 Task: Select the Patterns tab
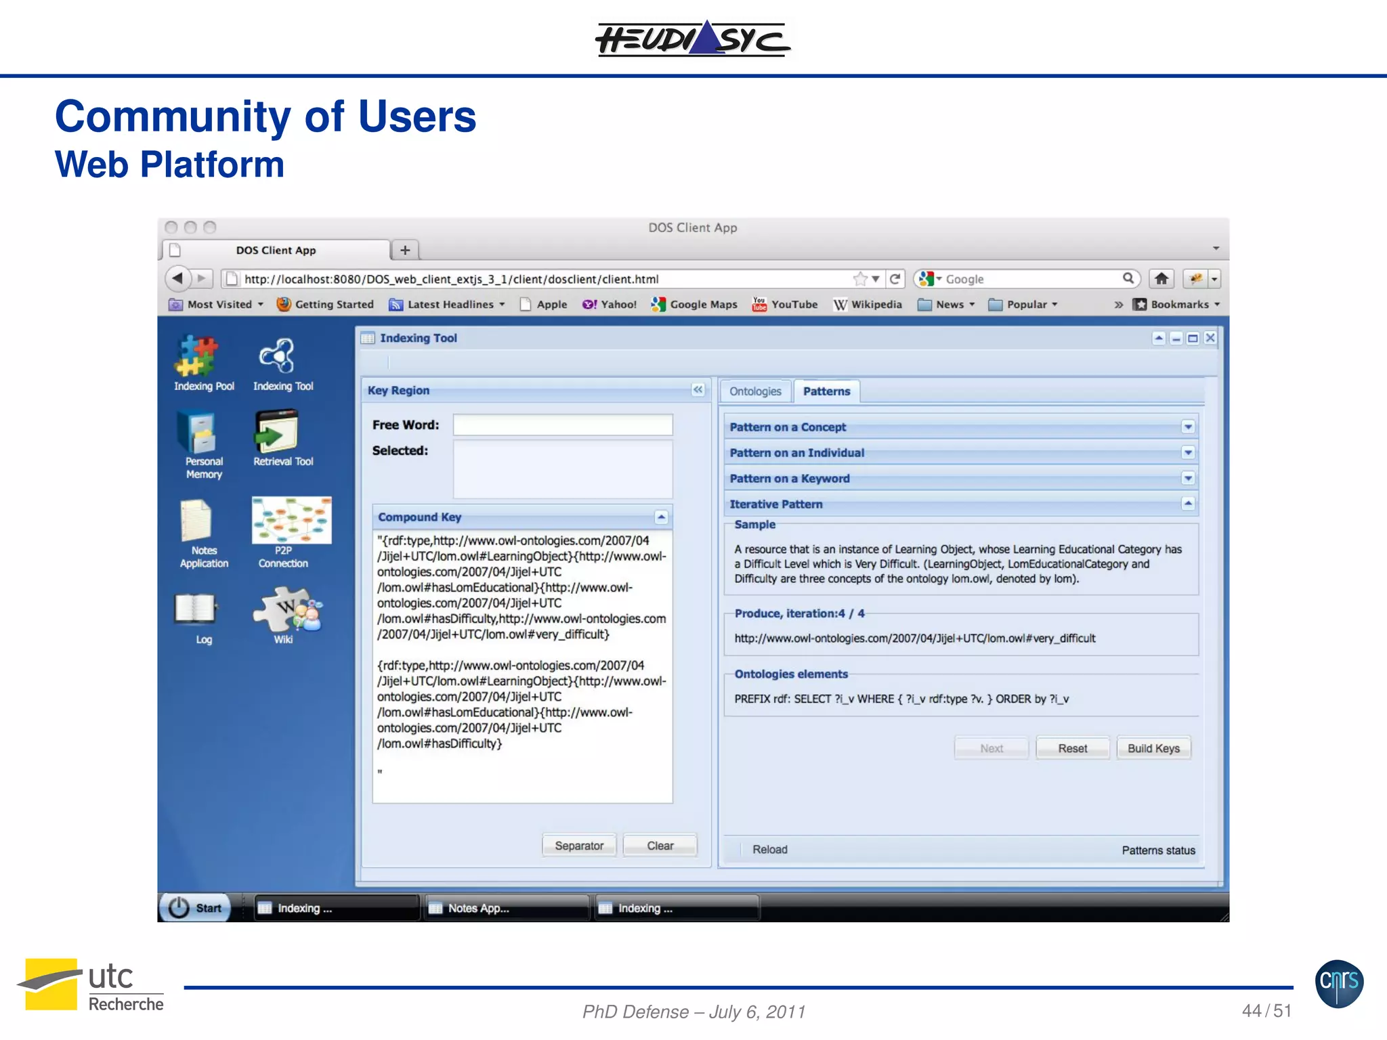tap(826, 391)
